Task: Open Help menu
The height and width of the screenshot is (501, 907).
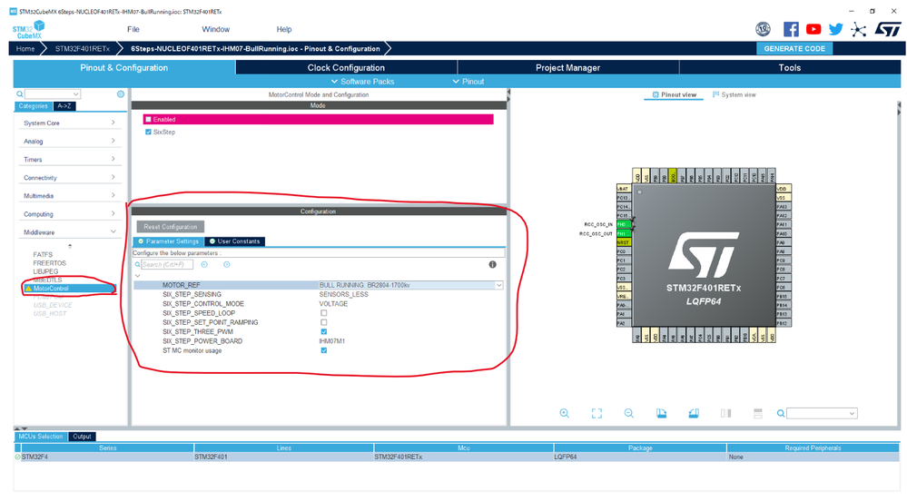Action: click(284, 29)
